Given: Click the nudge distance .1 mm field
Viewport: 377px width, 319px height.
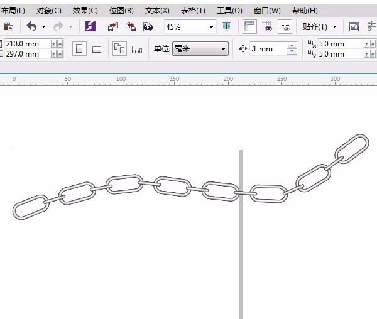Looking at the screenshot, I should tap(268, 49).
